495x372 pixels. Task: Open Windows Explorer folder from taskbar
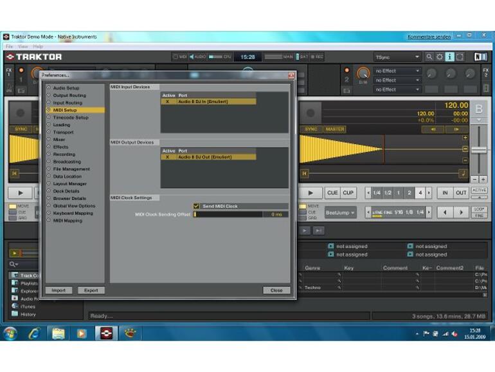(59, 333)
